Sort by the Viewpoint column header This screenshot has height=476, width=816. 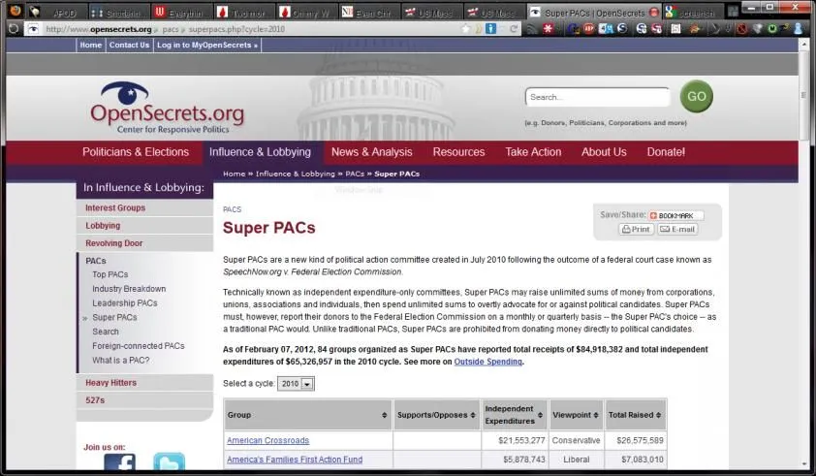point(576,415)
